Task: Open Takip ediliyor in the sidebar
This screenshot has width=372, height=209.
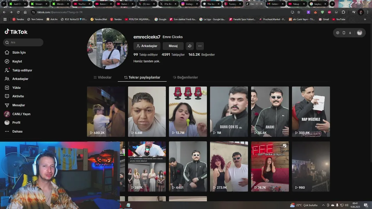Action: tap(18, 70)
